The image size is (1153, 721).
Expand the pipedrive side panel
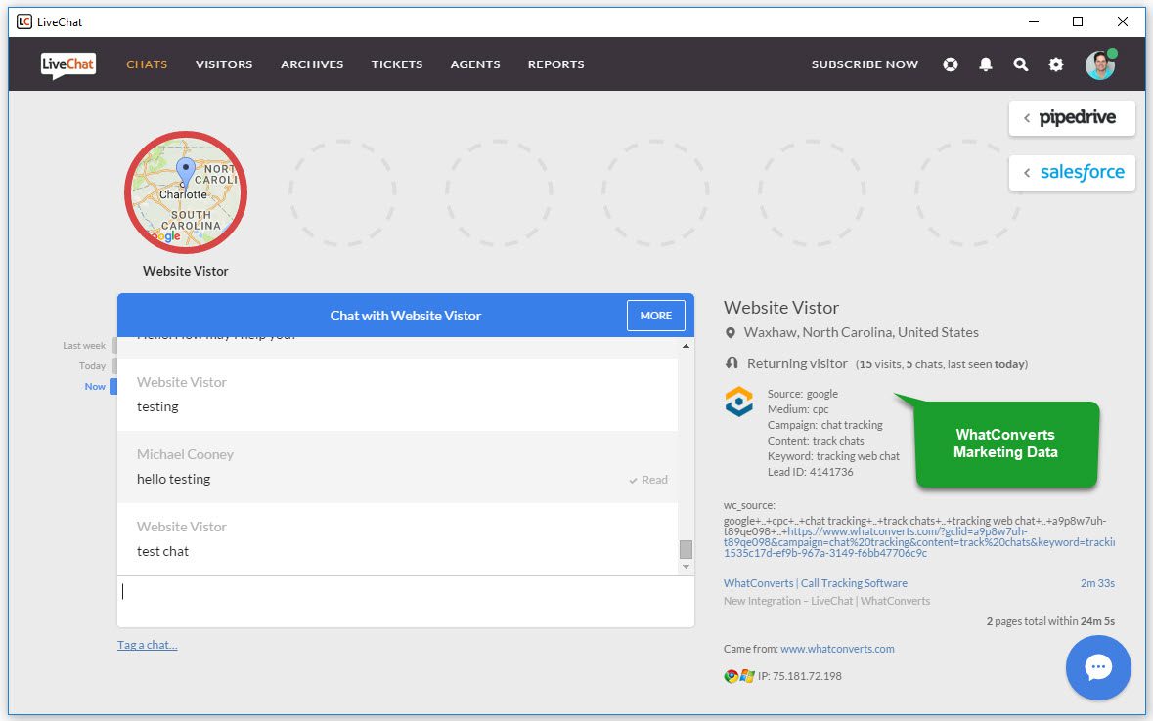point(1072,117)
